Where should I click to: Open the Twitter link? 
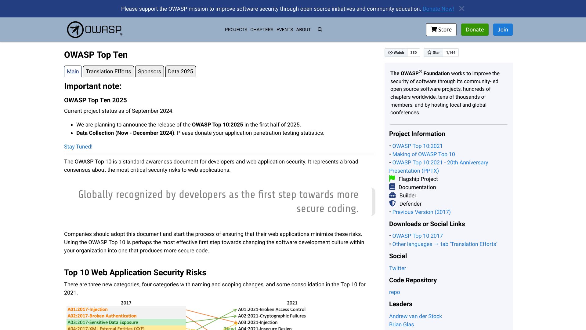397,268
